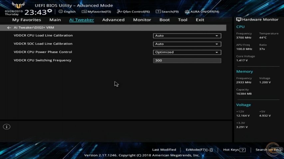Click the Hot Keys question mark icon

[x=242, y=150]
